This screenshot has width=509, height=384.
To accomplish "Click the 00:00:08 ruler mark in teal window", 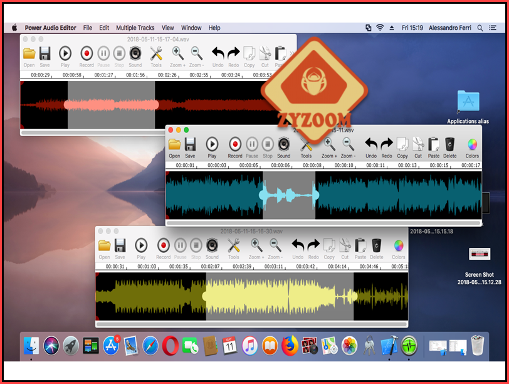I will pos(312,166).
